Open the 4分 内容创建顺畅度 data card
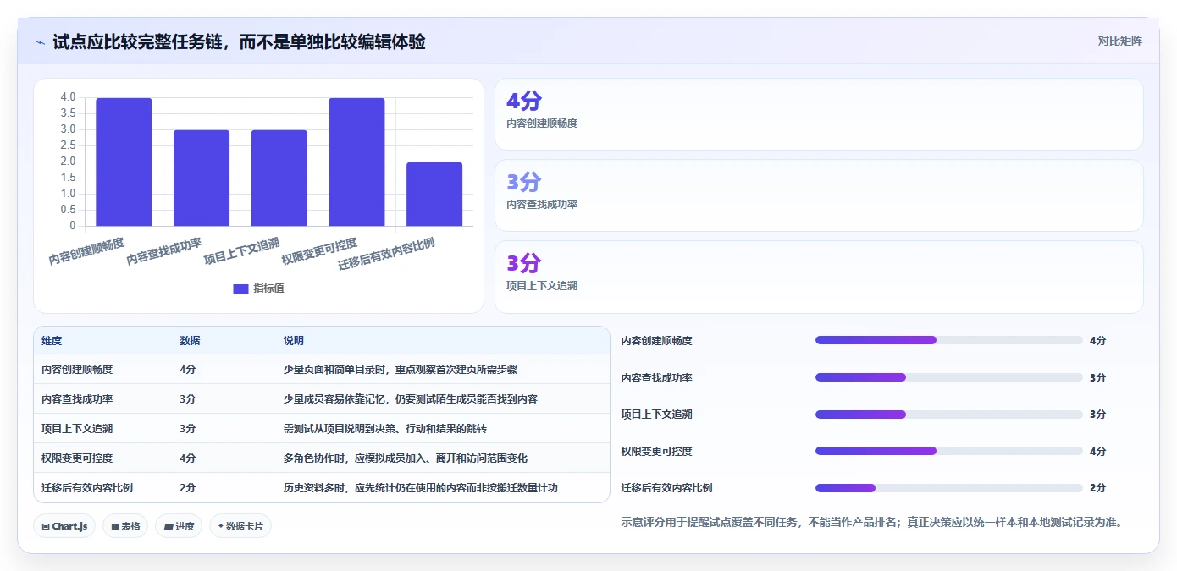 (819, 114)
